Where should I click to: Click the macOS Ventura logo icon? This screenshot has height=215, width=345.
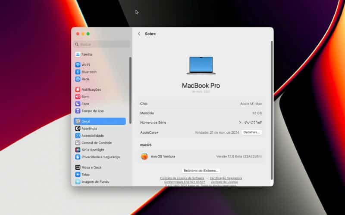(144, 157)
